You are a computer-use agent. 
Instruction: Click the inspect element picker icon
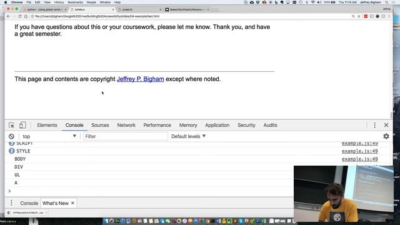[11, 125]
